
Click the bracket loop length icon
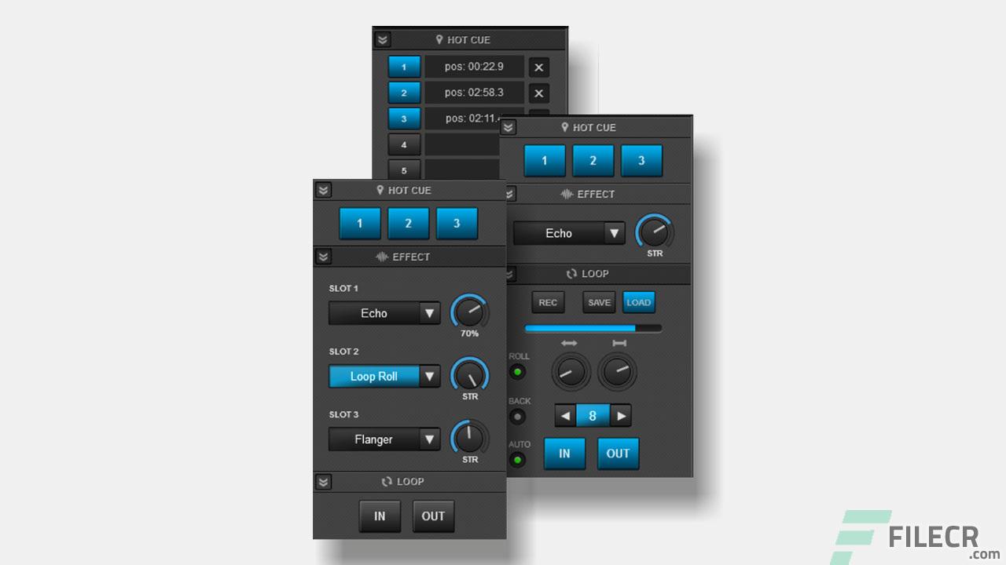[619, 344]
